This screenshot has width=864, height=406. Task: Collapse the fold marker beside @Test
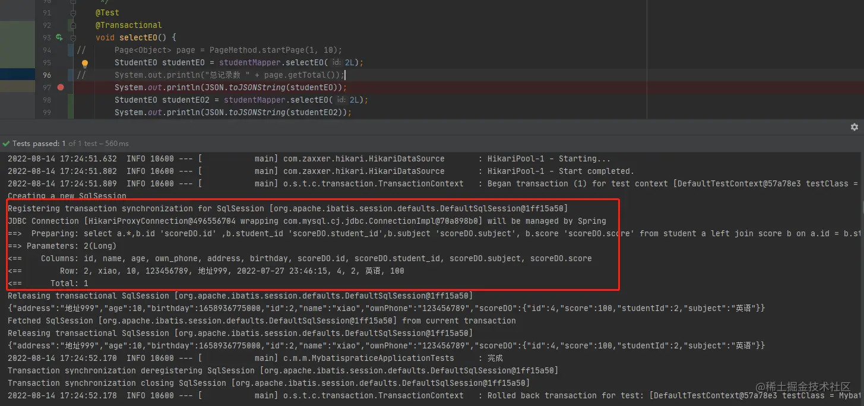(73, 12)
